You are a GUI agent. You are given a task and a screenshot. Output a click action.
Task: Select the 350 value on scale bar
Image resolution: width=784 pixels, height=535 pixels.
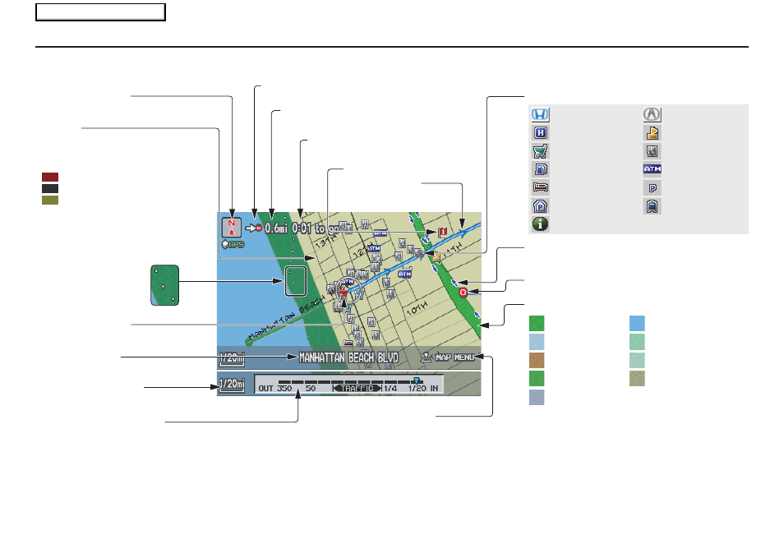click(x=284, y=389)
